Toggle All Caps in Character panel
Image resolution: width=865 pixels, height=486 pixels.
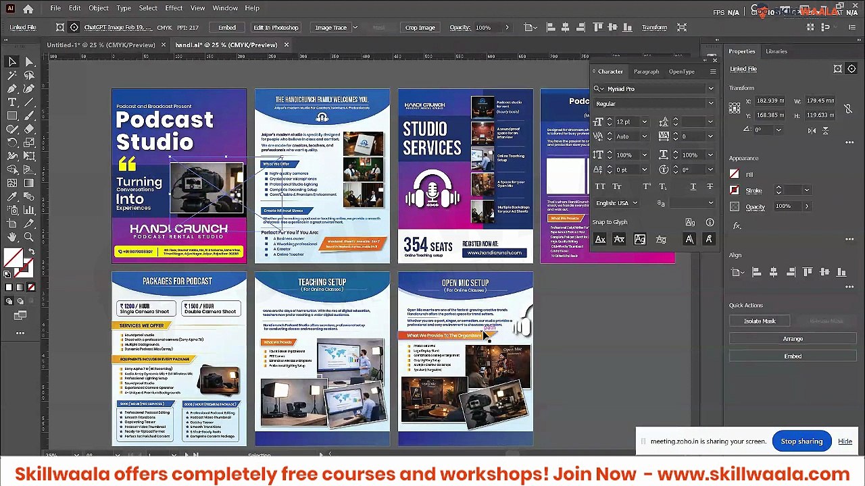tap(599, 186)
